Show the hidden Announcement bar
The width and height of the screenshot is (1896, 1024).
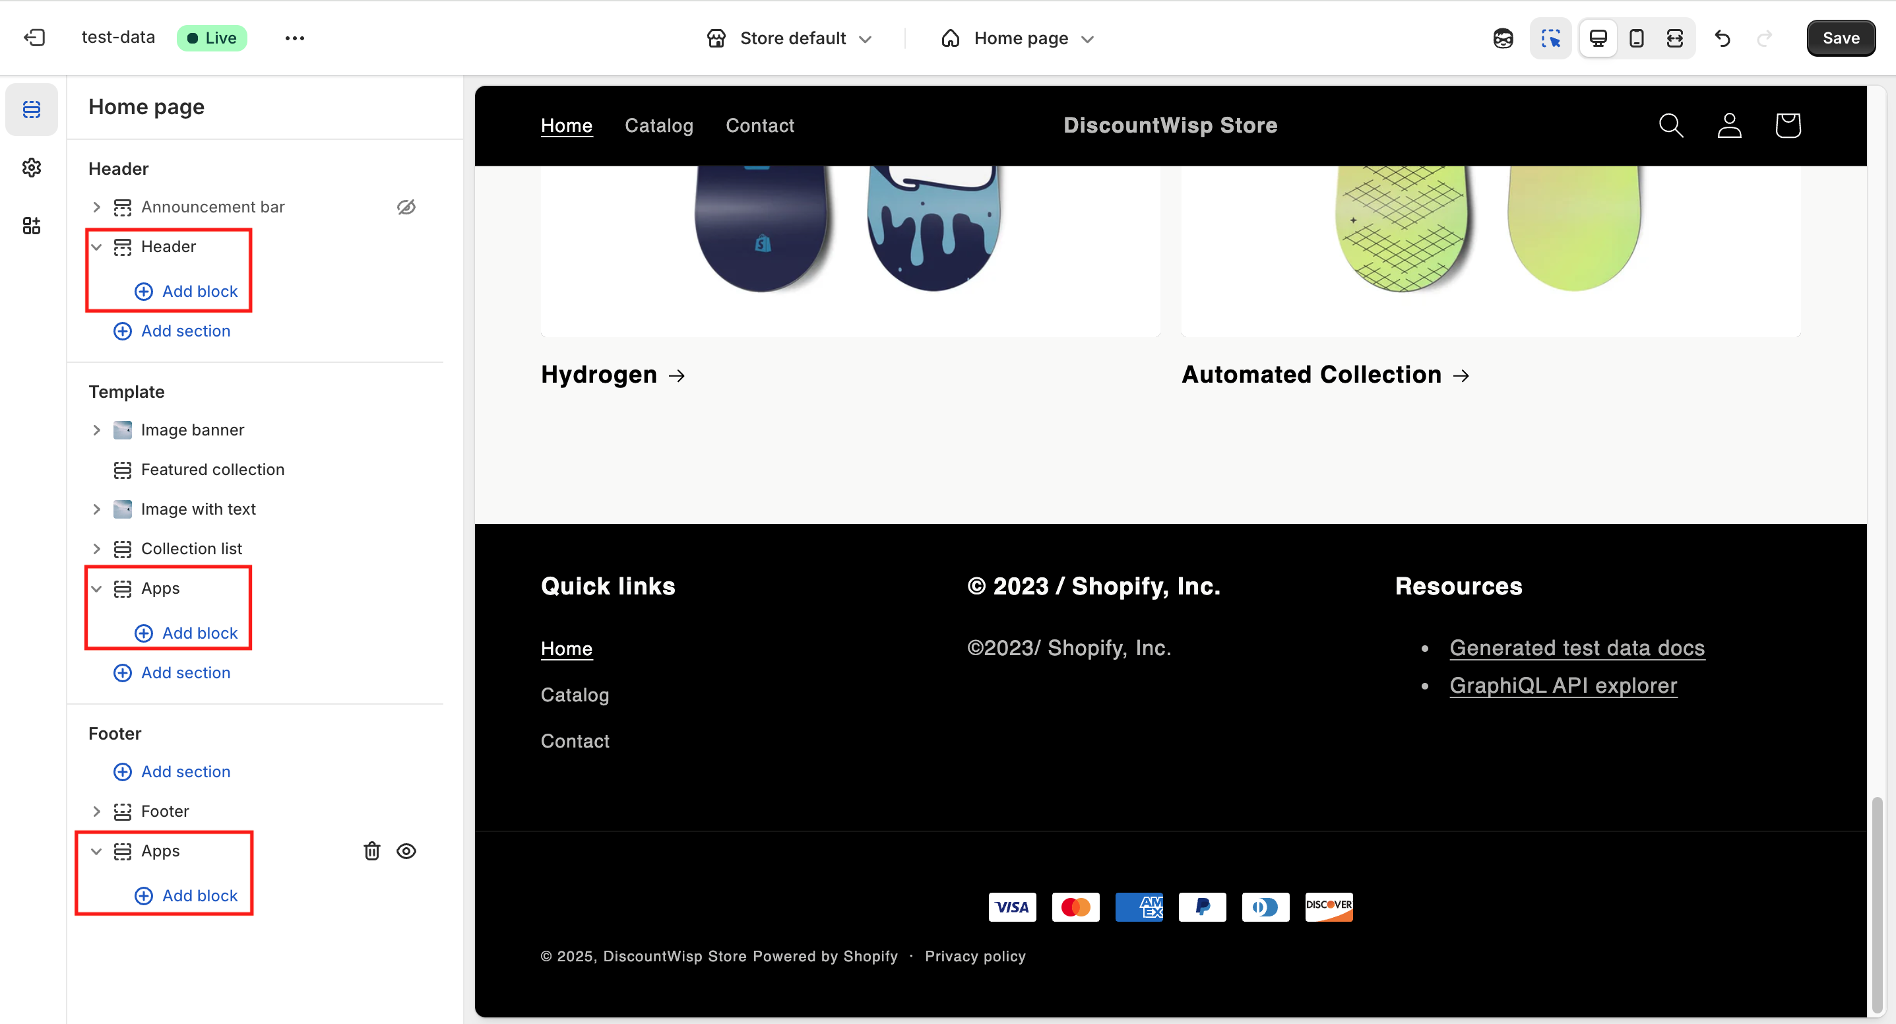406,207
